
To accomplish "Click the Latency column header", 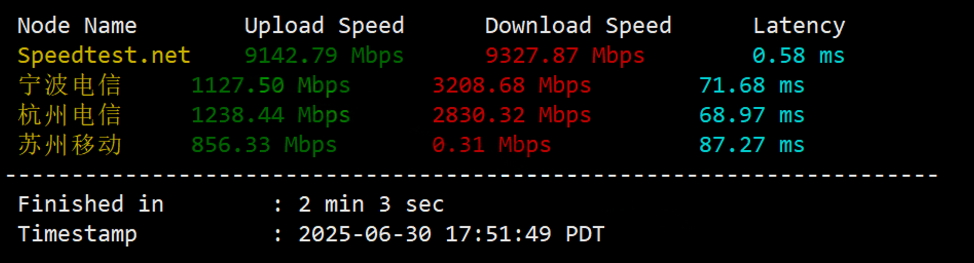I will pos(799,26).
